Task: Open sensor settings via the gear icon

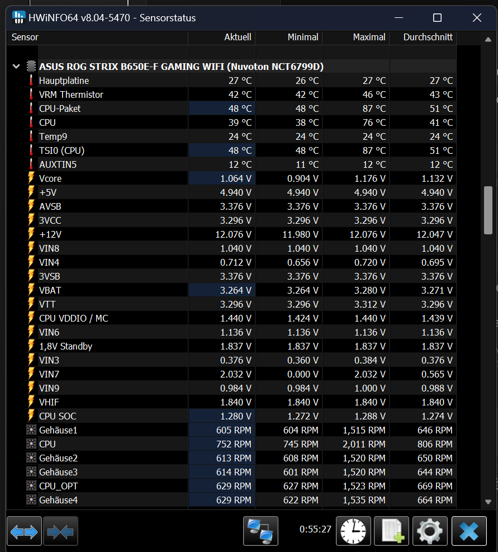Action: click(x=430, y=531)
